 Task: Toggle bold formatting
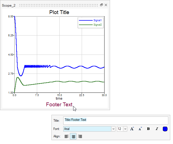click(149, 129)
